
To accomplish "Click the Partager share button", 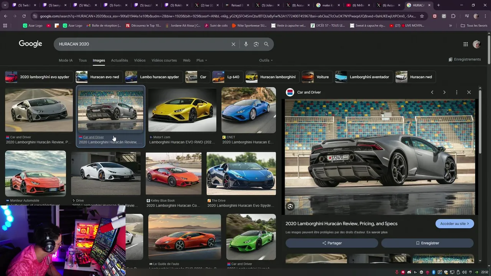I will click(332, 243).
